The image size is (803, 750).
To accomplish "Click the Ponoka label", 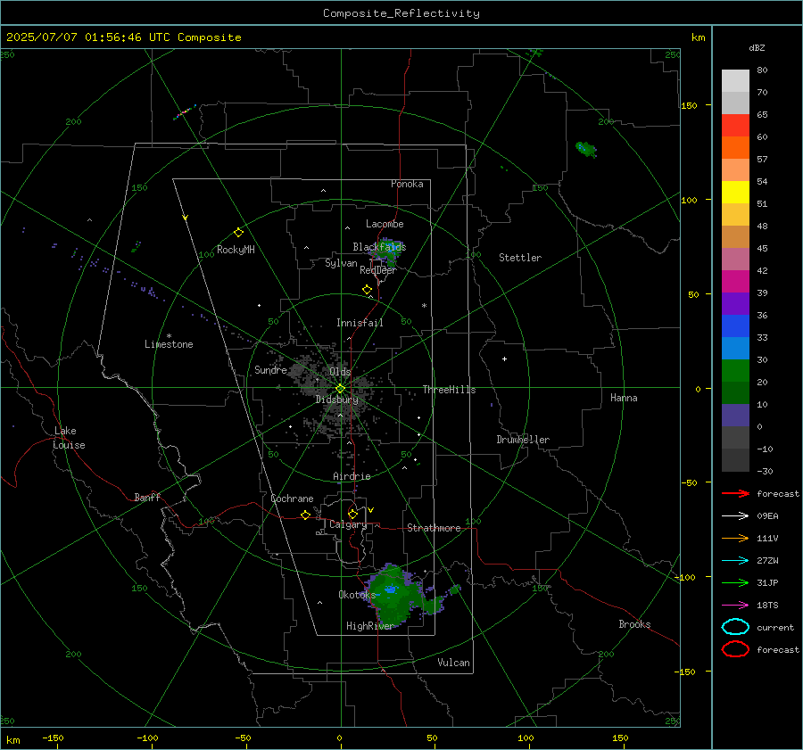I will tap(407, 184).
